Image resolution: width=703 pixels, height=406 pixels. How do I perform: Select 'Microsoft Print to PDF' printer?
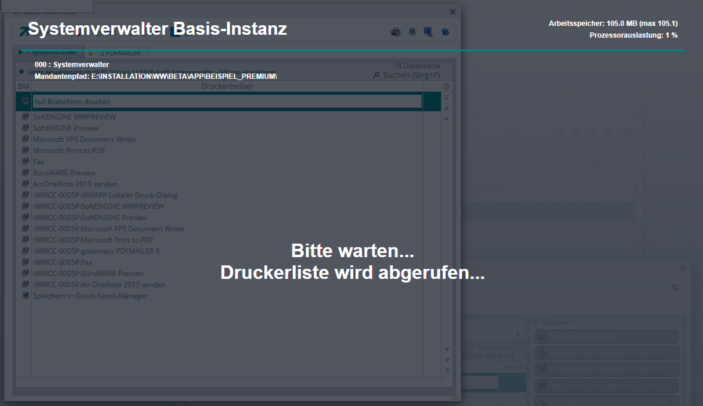69,150
